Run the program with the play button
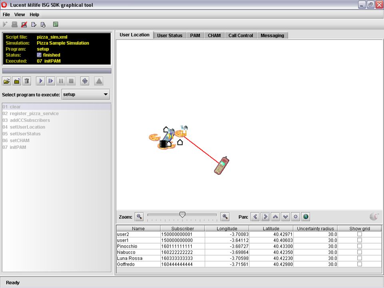This screenshot has width=384, height=288. pyautogui.click(x=41, y=81)
